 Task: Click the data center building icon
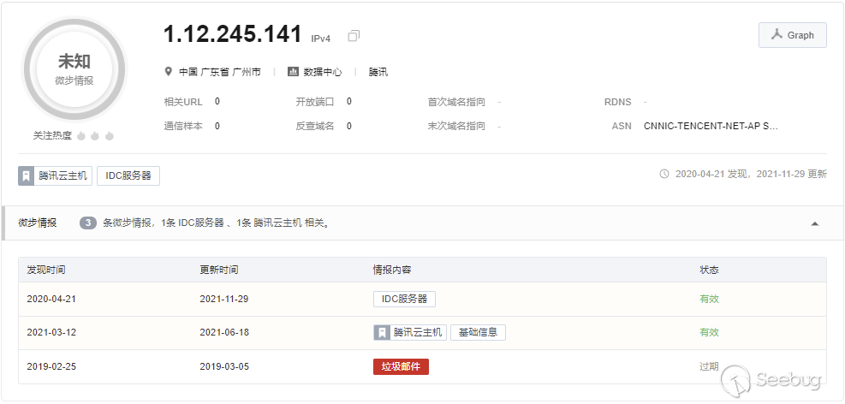(x=293, y=72)
